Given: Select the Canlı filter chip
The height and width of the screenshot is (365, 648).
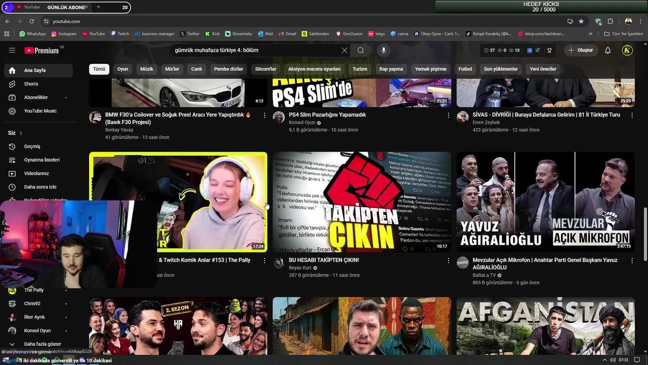Looking at the screenshot, I should coord(196,69).
